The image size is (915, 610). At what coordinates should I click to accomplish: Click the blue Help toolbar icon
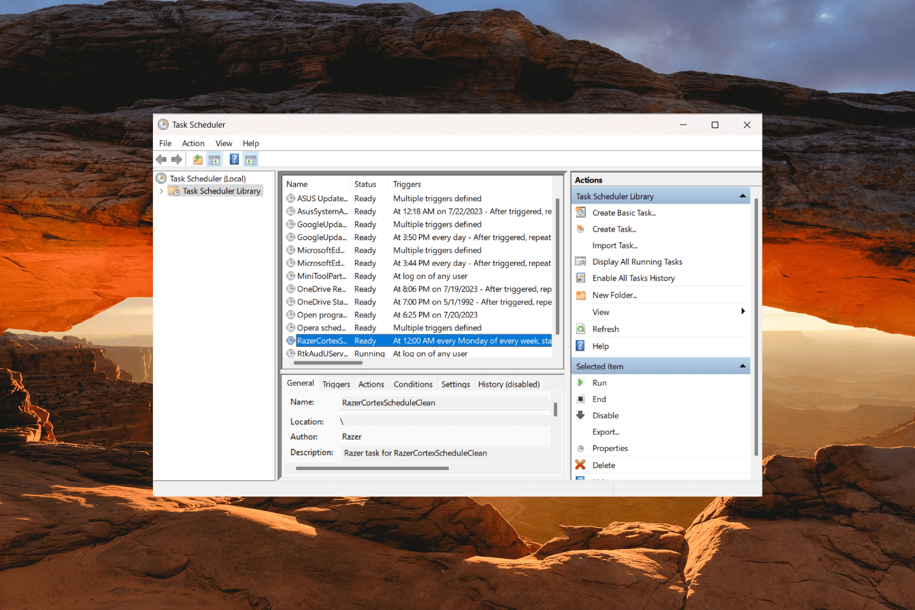[234, 160]
